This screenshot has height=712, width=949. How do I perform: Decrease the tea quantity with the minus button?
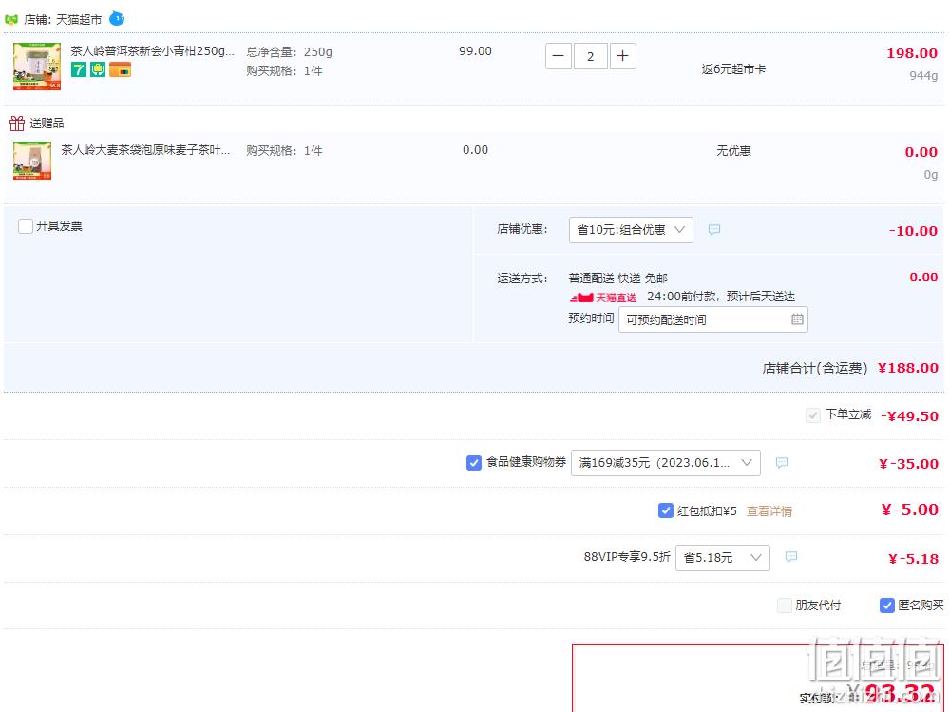pyautogui.click(x=558, y=56)
